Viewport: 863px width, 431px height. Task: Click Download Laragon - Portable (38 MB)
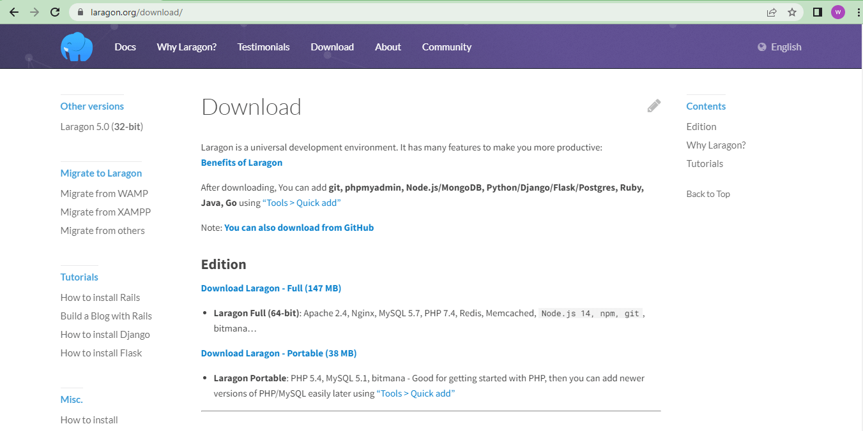tap(279, 353)
